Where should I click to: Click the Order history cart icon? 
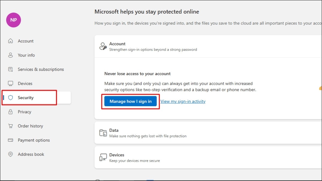point(10,126)
